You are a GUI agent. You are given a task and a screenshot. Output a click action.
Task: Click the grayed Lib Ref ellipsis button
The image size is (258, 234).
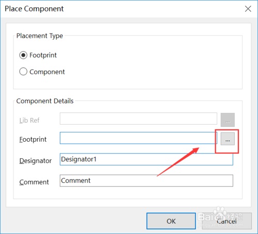[x=228, y=120]
